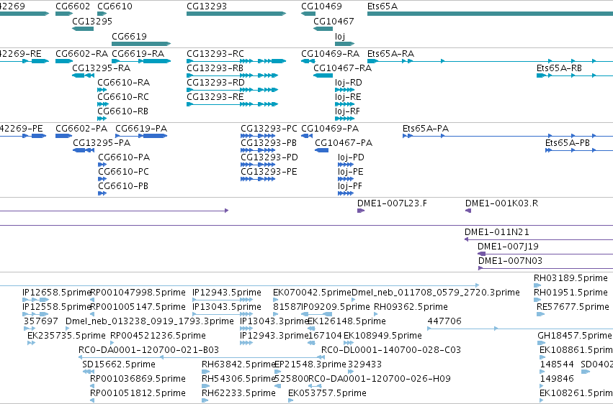Select the CG13295 gene label
613x404 pixels.
pyautogui.click(x=92, y=21)
